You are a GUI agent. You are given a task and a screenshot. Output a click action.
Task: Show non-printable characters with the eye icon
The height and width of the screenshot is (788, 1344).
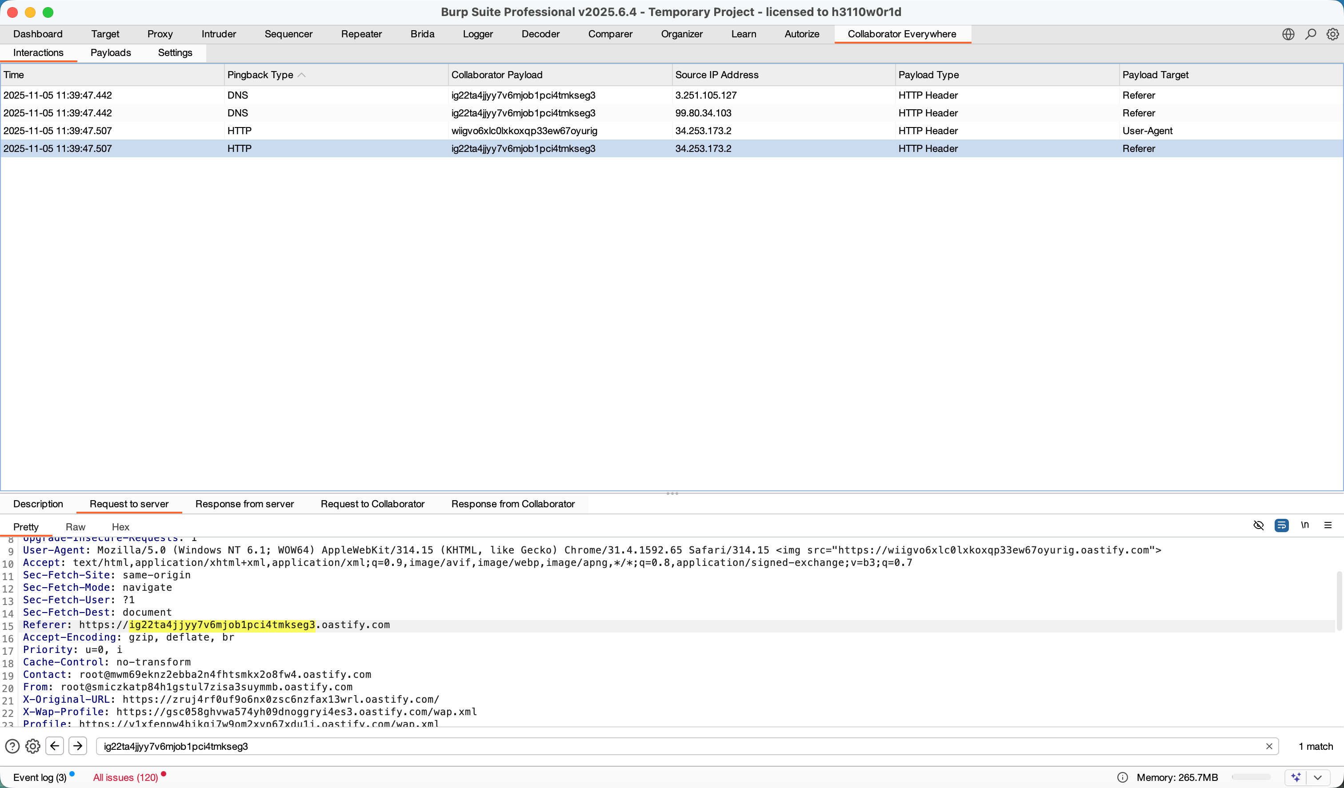[x=1259, y=525]
